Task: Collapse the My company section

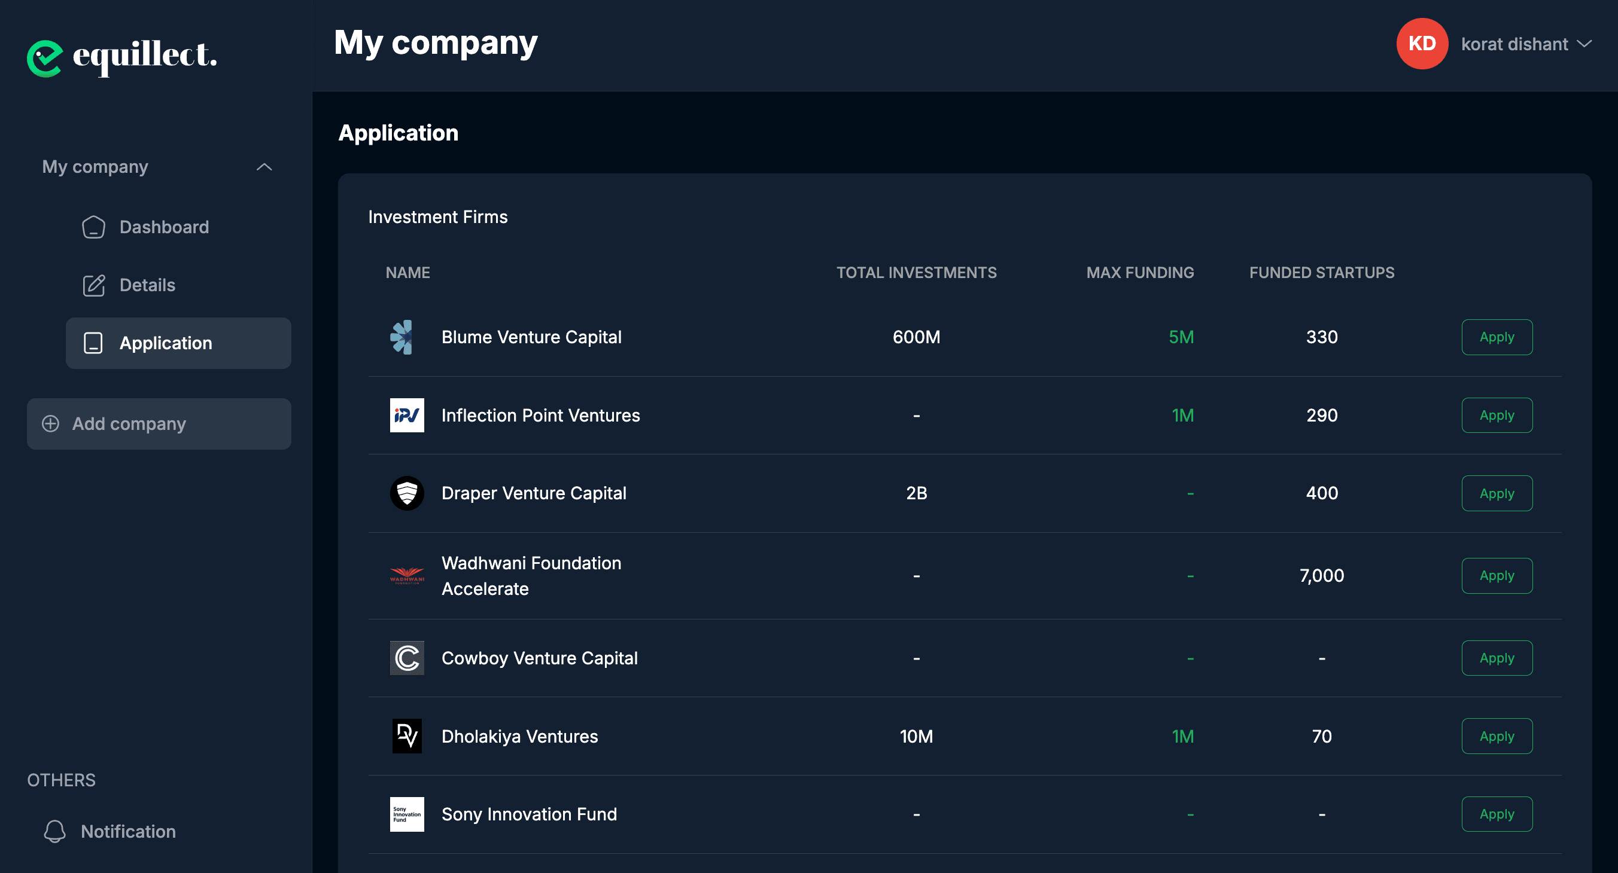Action: 264,166
